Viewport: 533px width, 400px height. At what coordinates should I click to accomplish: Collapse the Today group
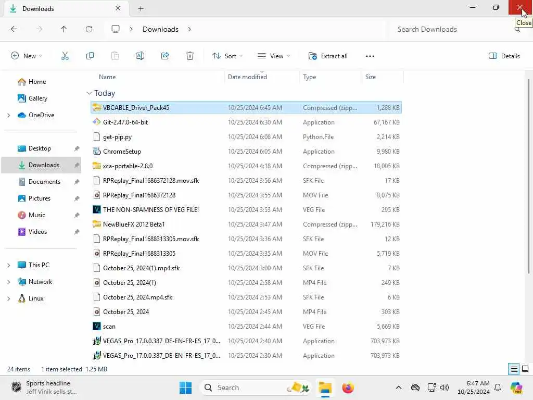click(x=89, y=93)
